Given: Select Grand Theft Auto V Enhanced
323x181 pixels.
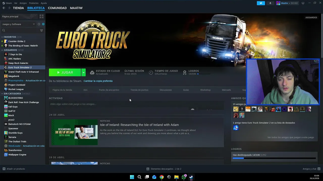Looking at the screenshot, I should coord(23,72).
